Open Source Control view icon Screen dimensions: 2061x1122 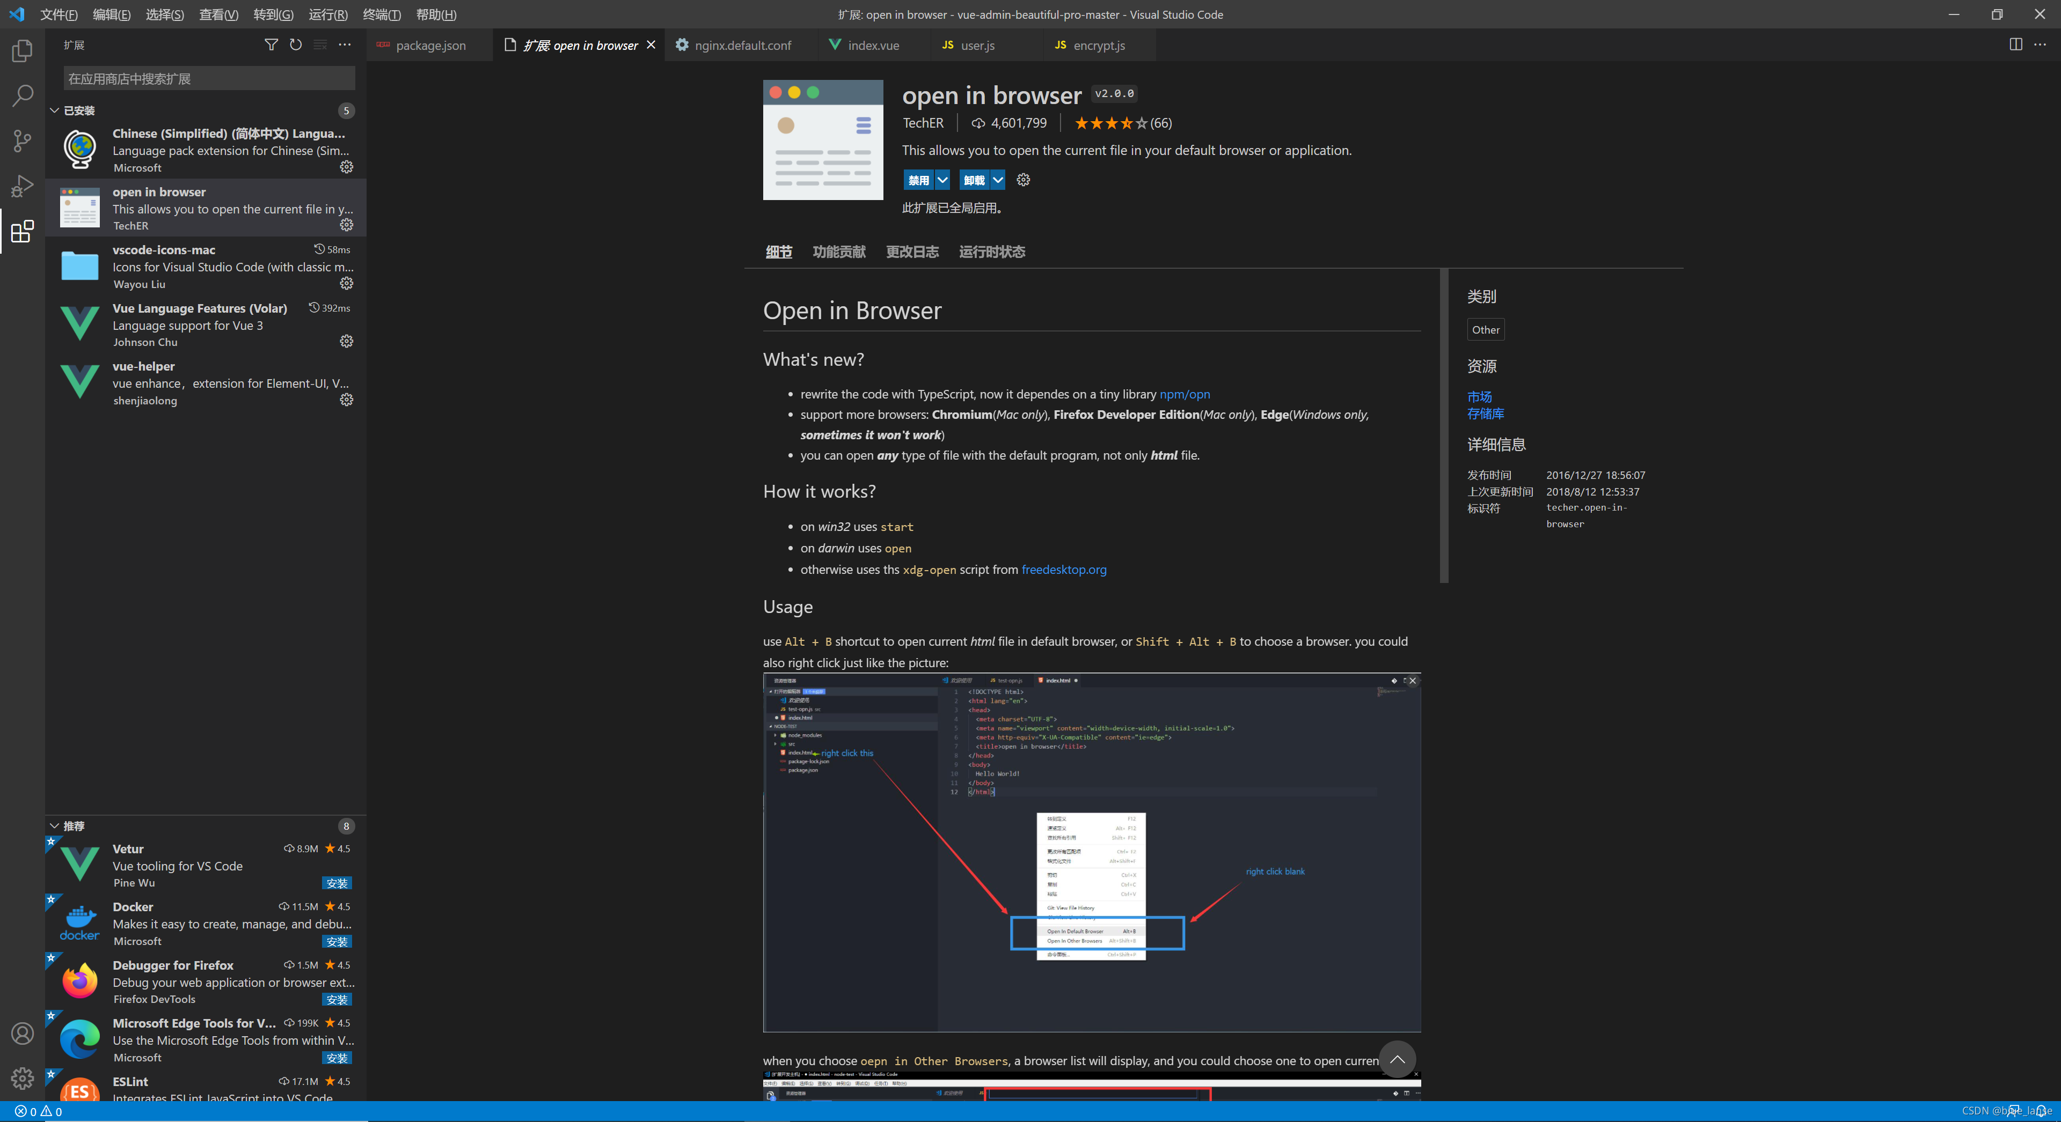[23, 142]
